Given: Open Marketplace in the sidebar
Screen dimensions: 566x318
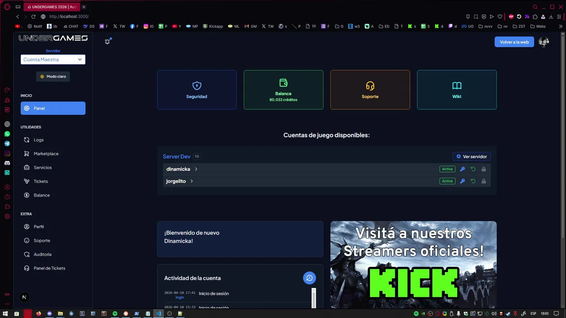Looking at the screenshot, I should [53, 154].
